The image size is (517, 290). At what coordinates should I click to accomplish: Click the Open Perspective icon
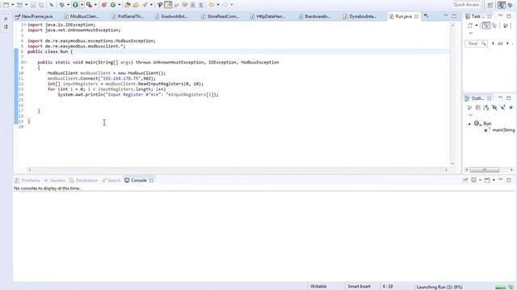[490, 5]
